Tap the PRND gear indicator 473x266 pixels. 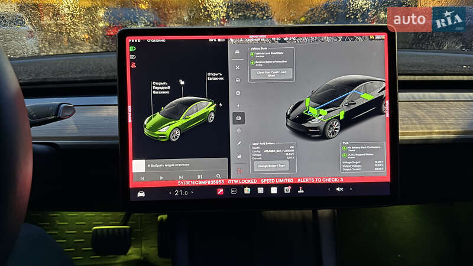pyautogui.click(x=135, y=40)
